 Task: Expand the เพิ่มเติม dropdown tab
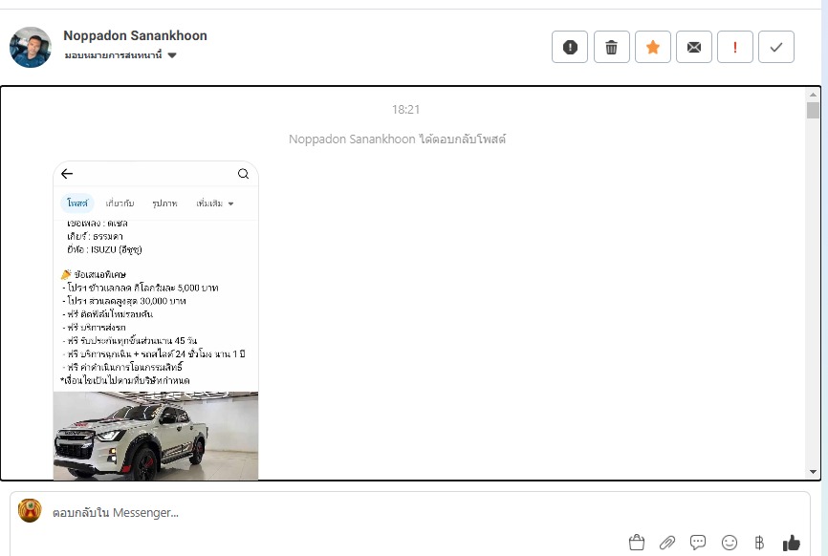(x=215, y=203)
